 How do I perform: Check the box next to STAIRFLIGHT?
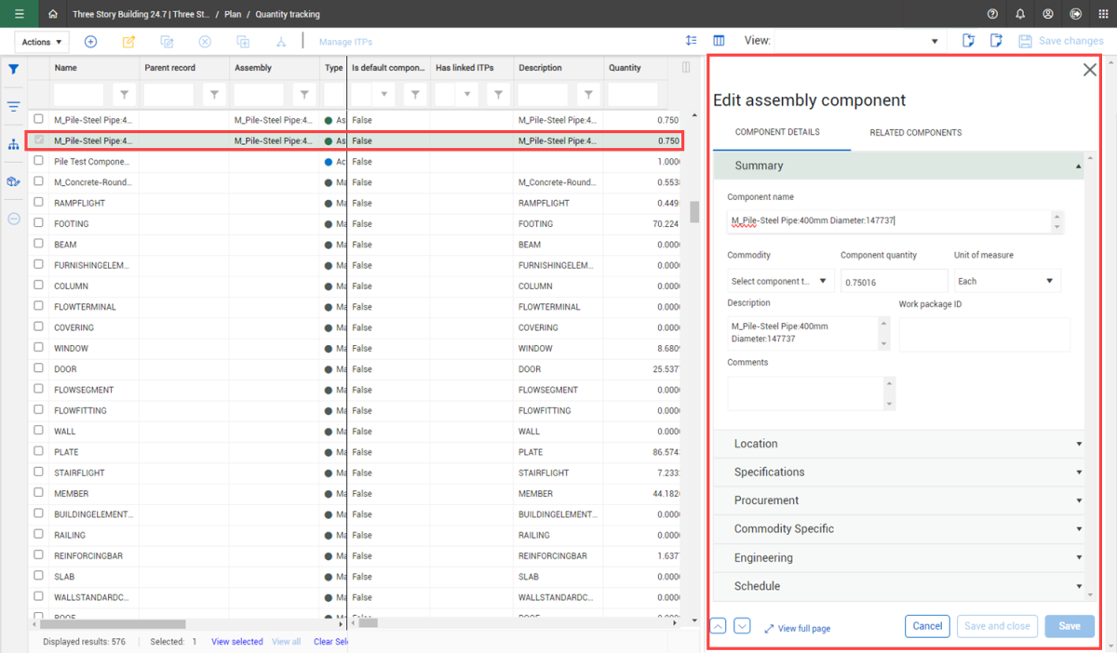pos(38,473)
